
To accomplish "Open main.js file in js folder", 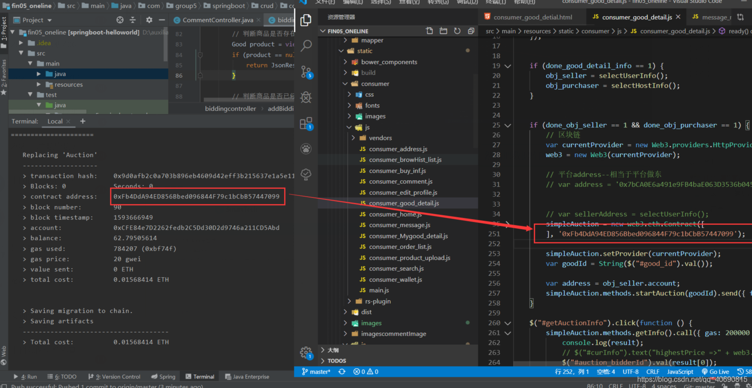I will (x=379, y=290).
